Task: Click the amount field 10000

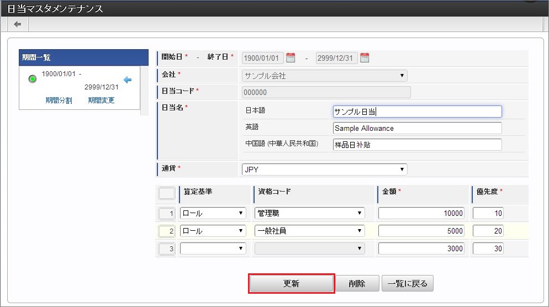Action: (x=421, y=213)
